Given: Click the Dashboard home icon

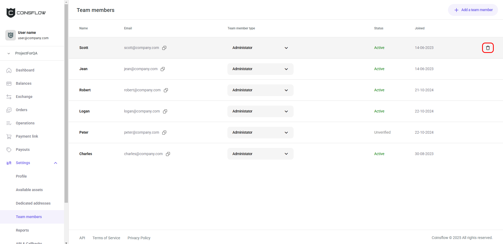Looking at the screenshot, I should point(9,70).
